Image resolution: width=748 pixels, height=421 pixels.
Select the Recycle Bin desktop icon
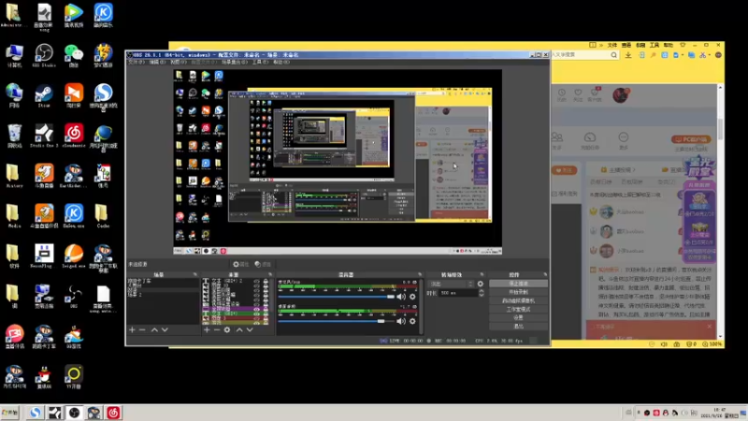[14, 135]
